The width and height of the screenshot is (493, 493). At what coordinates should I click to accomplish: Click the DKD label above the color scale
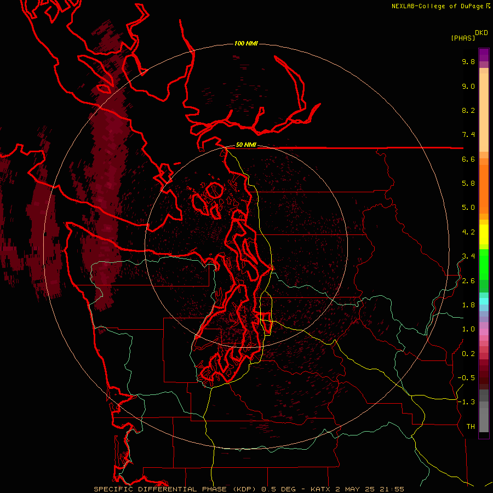pos(481,33)
